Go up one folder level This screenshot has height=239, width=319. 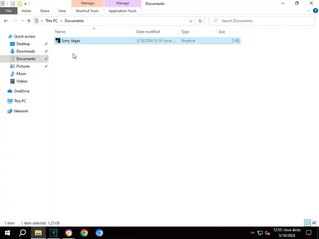click(29, 21)
